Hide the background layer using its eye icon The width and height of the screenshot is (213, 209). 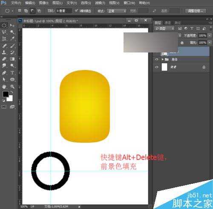[157, 67]
